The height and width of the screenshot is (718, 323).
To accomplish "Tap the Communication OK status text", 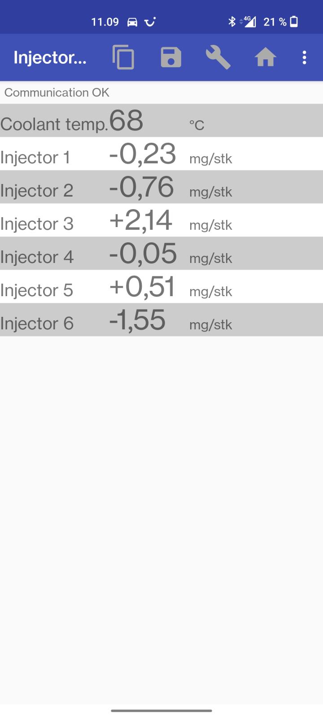I will click(57, 92).
